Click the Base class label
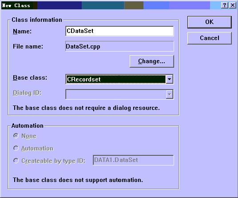This screenshot has width=238, height=198. tap(30, 78)
